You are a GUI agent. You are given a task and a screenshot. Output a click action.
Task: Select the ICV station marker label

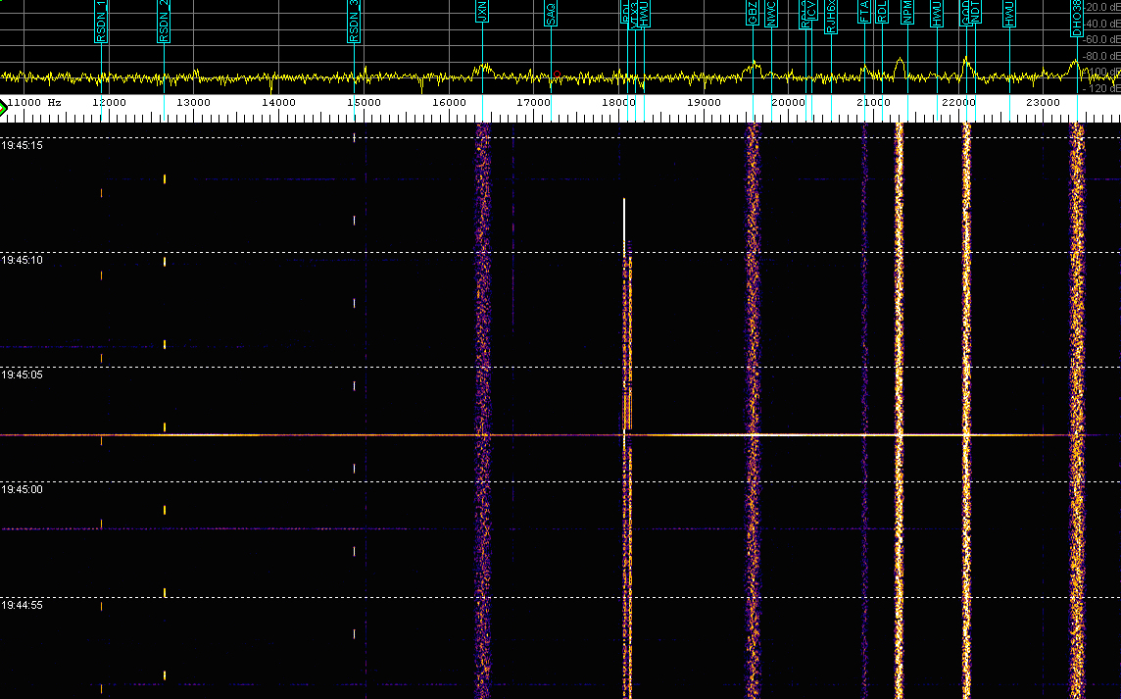[x=811, y=10]
